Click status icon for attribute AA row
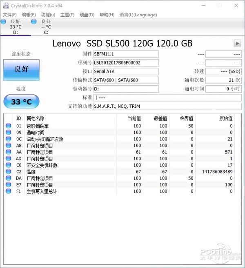This screenshot has width=245, height=268. coord(9,152)
